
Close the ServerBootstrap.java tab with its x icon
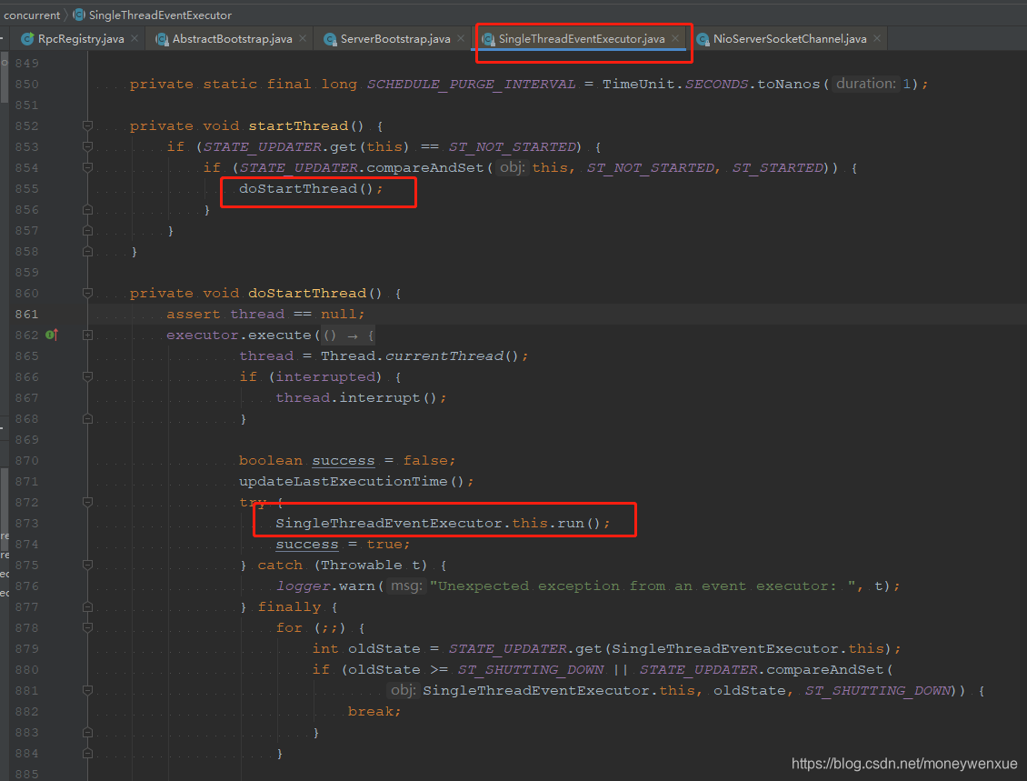460,39
